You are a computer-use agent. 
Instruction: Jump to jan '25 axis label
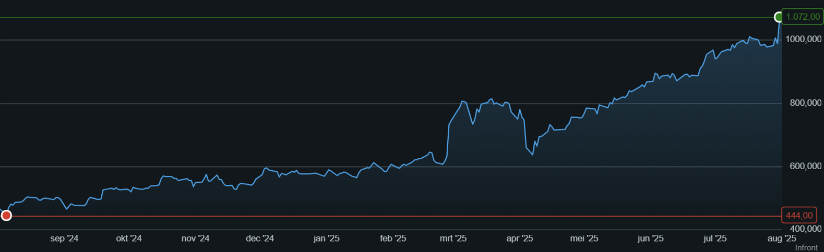[326, 238]
